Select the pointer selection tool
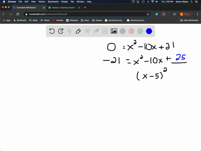The width and height of the screenshot is (201, 151). tap(70, 31)
